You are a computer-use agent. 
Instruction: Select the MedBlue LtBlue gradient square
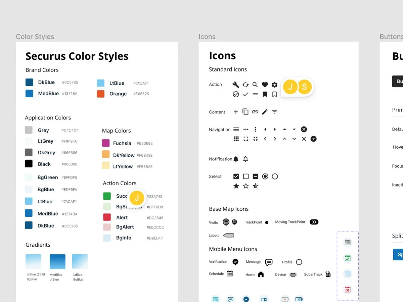(x=57, y=261)
